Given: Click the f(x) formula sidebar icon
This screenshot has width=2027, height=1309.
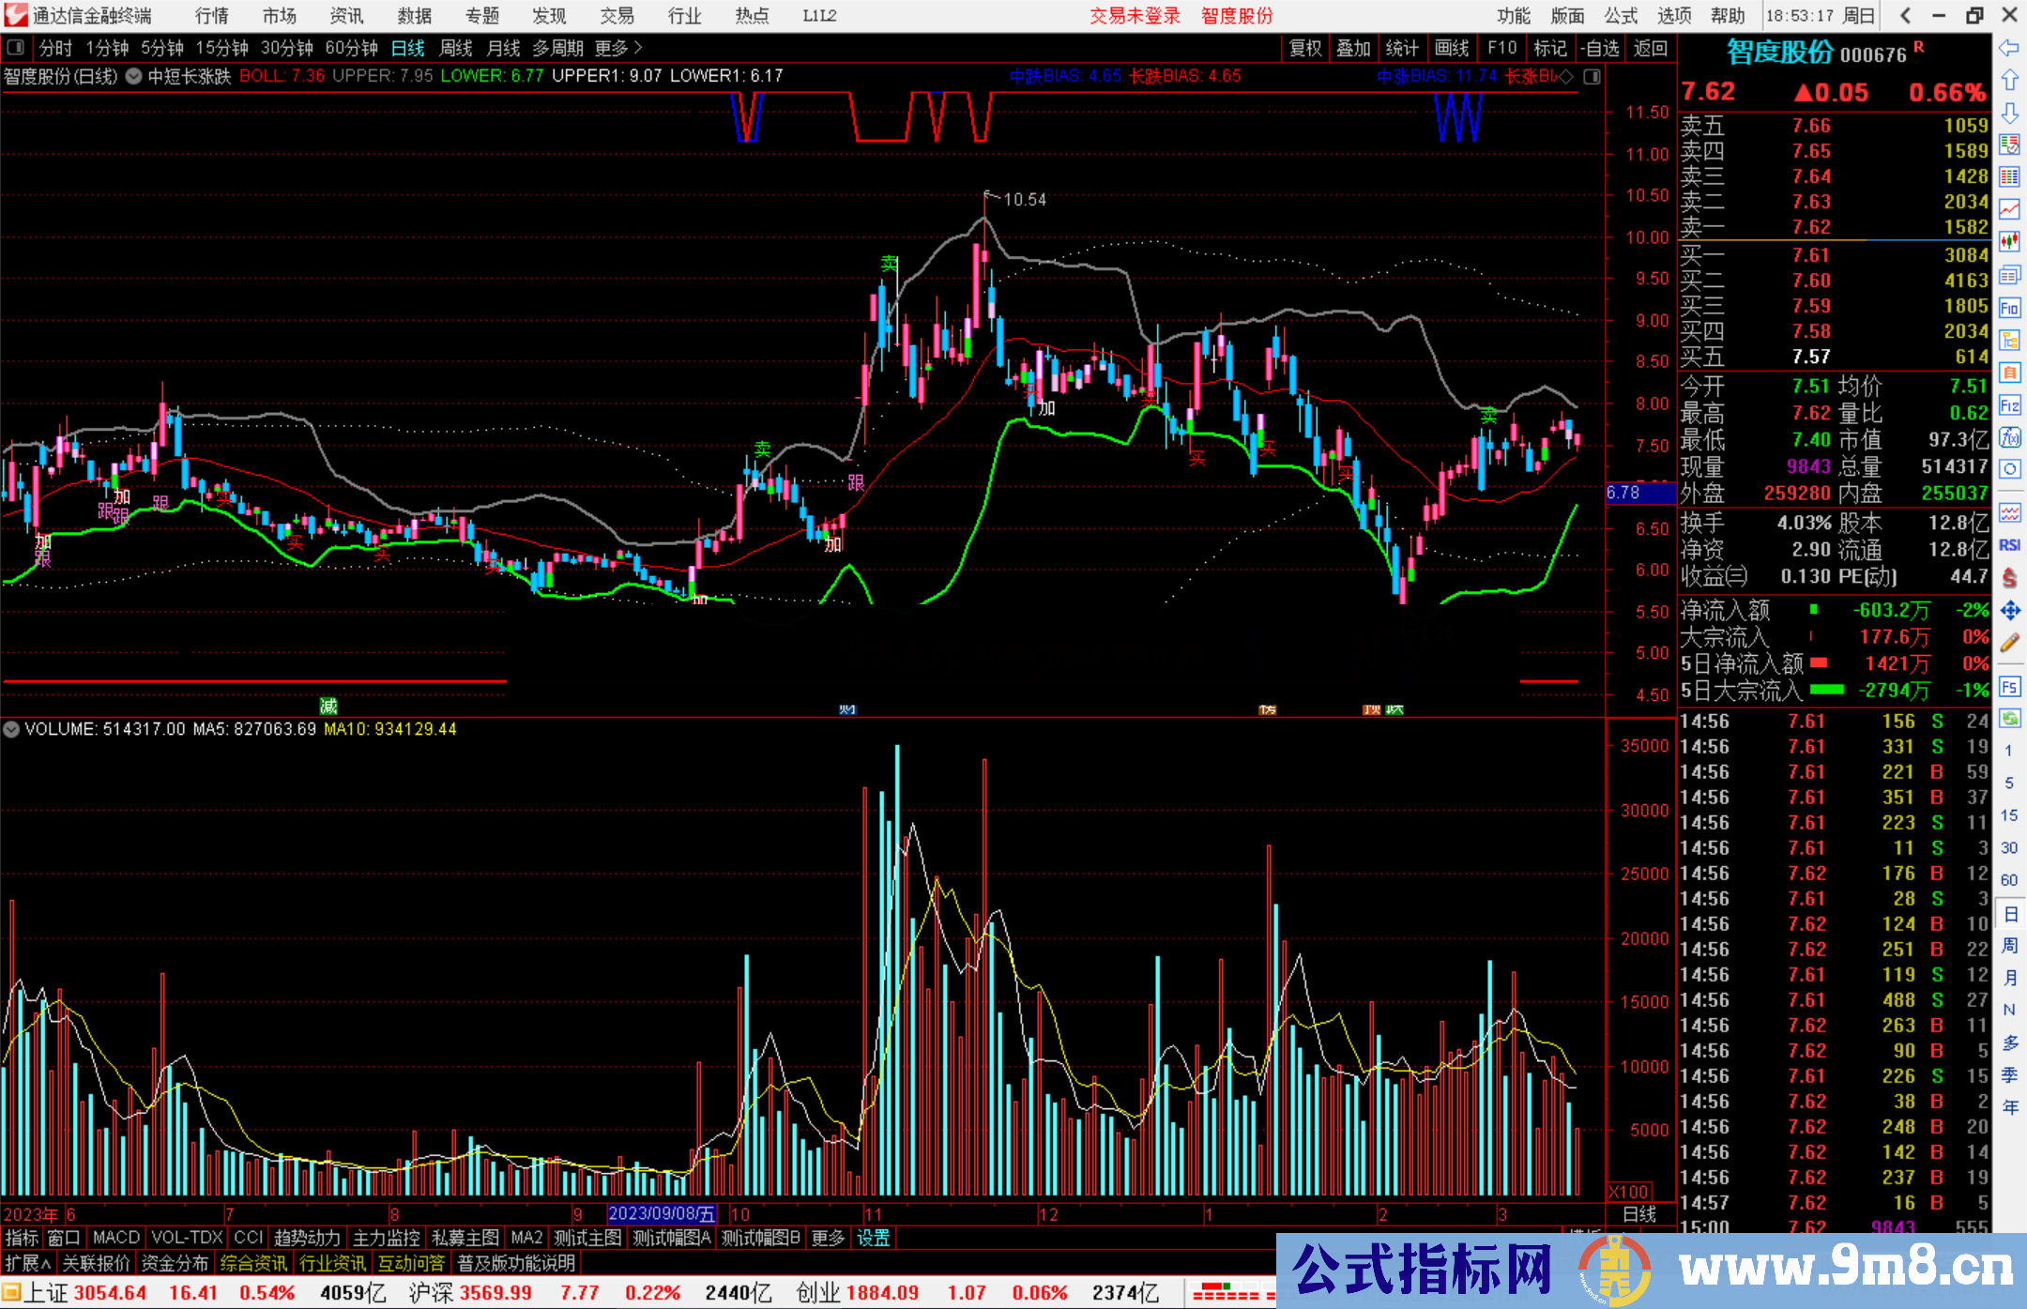Looking at the screenshot, I should click(x=2009, y=437).
